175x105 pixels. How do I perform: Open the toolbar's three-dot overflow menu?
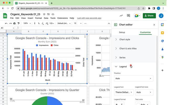point(85,23)
